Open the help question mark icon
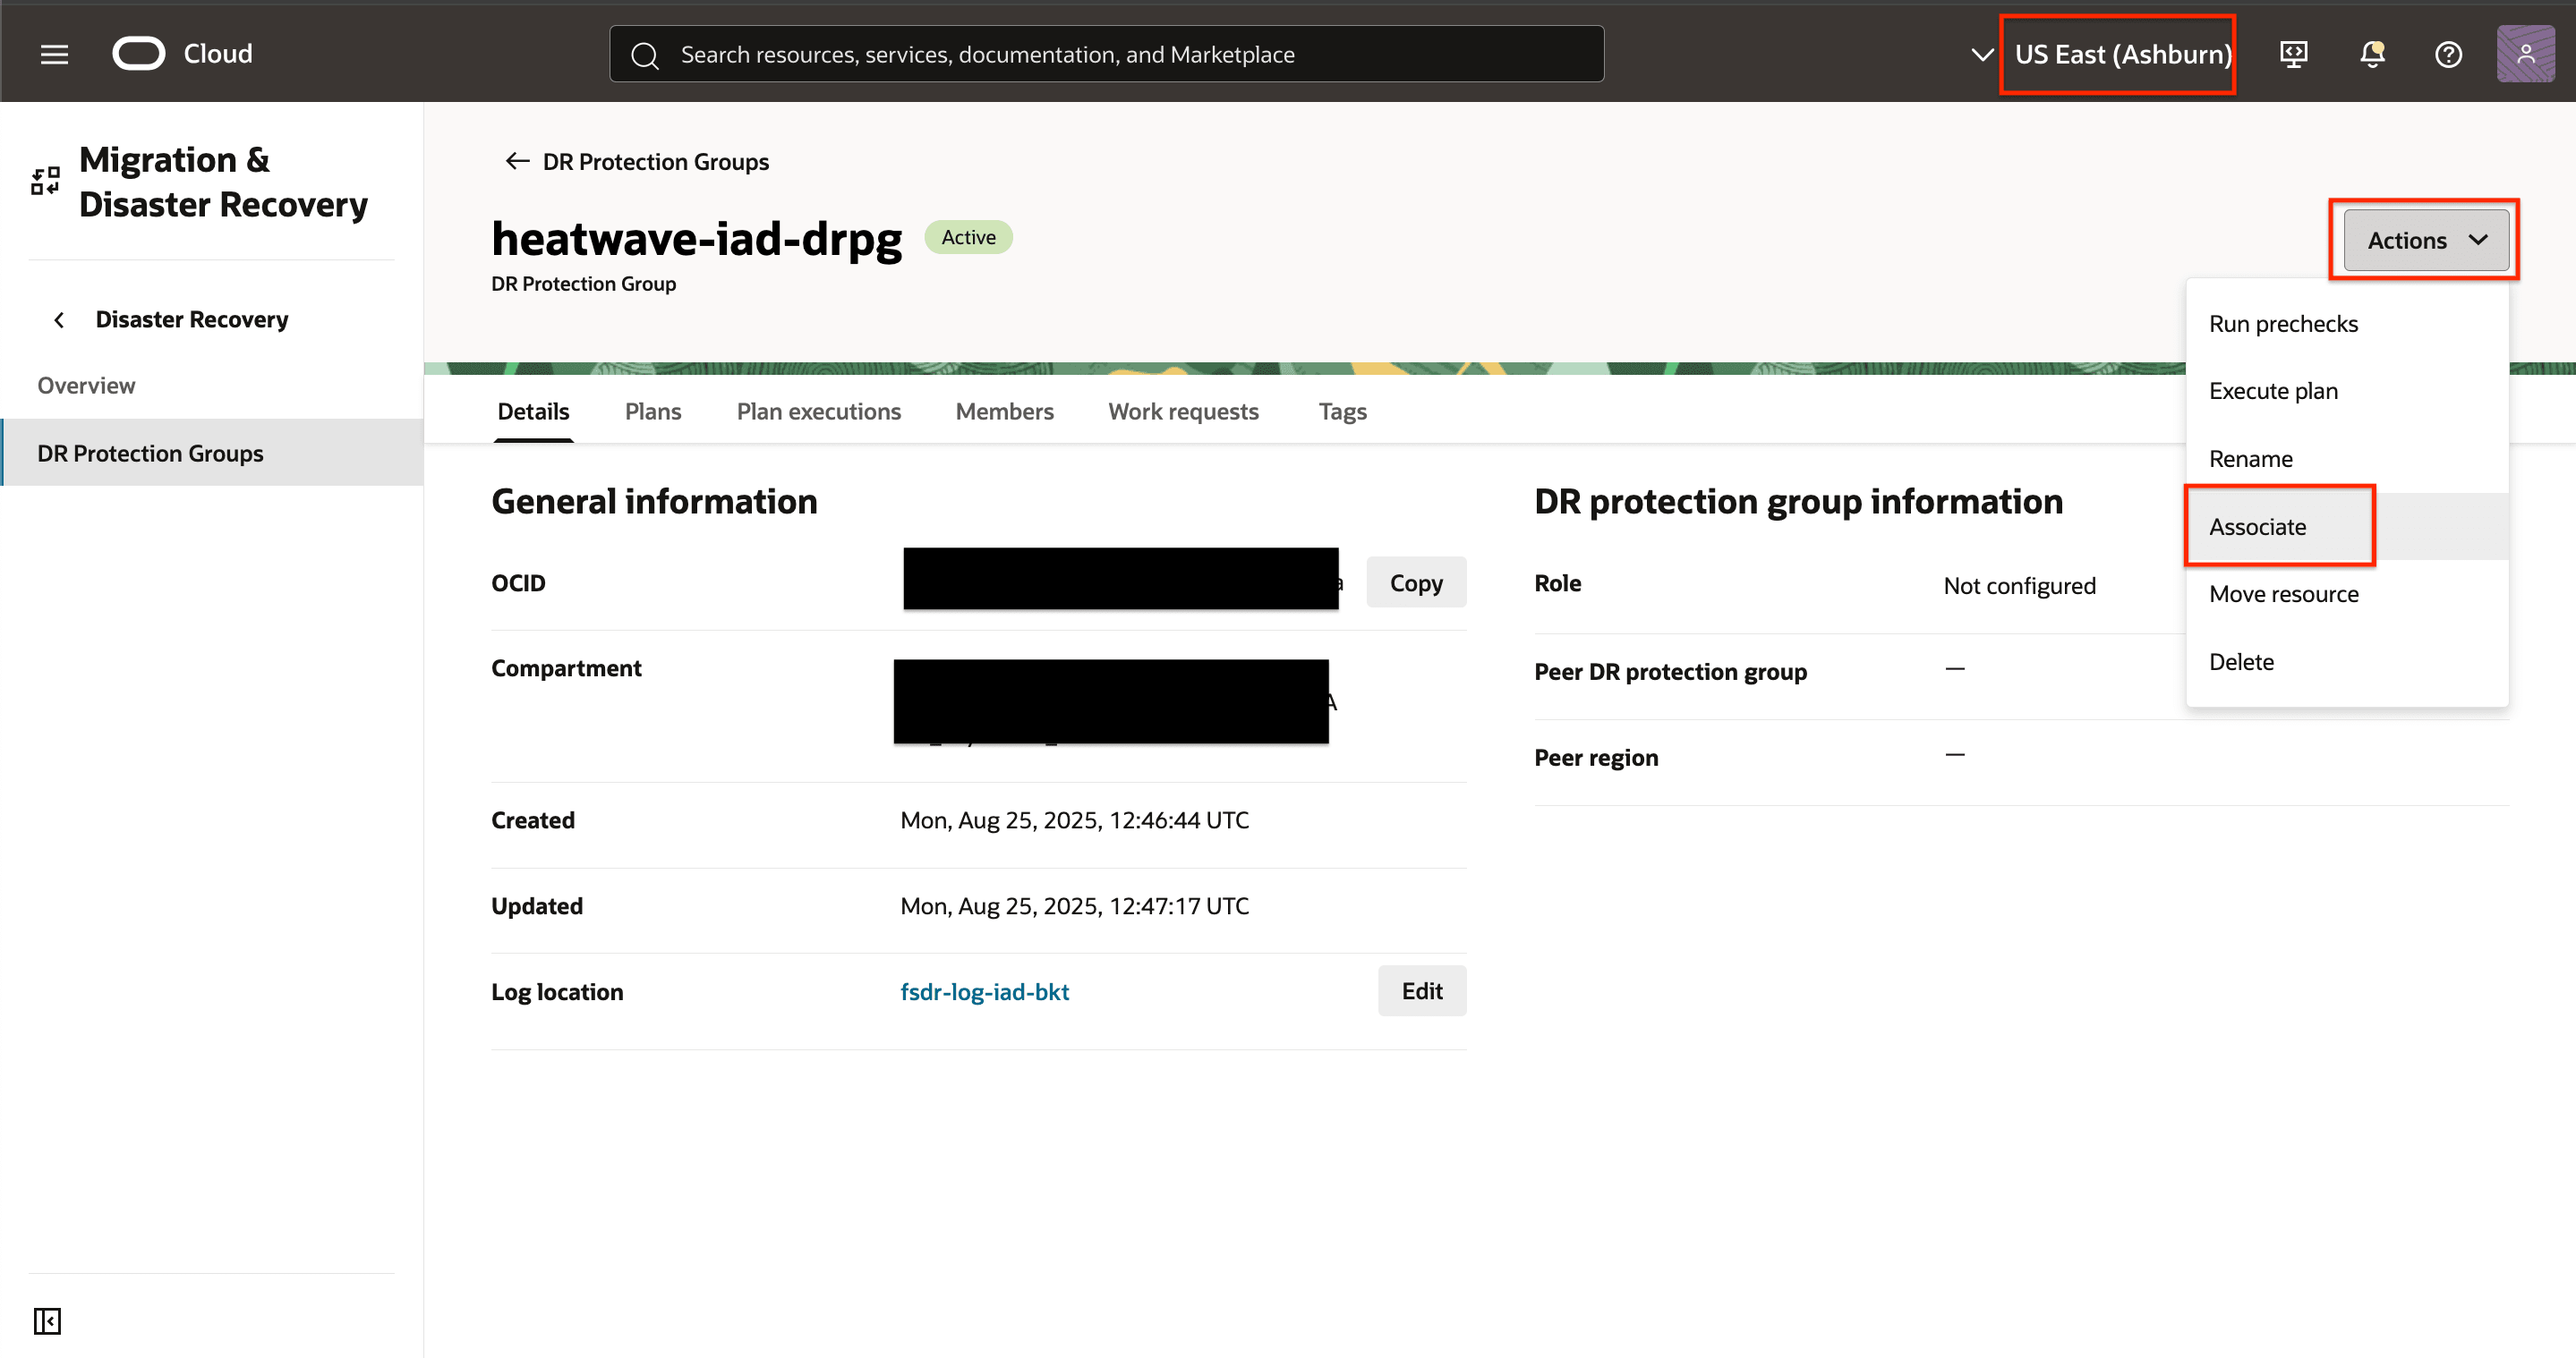The image size is (2576, 1358). tap(2448, 54)
